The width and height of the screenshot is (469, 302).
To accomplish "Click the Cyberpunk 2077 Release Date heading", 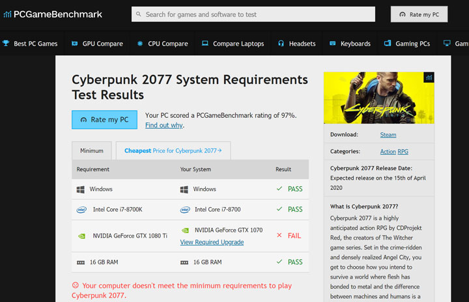I will click(371, 169).
